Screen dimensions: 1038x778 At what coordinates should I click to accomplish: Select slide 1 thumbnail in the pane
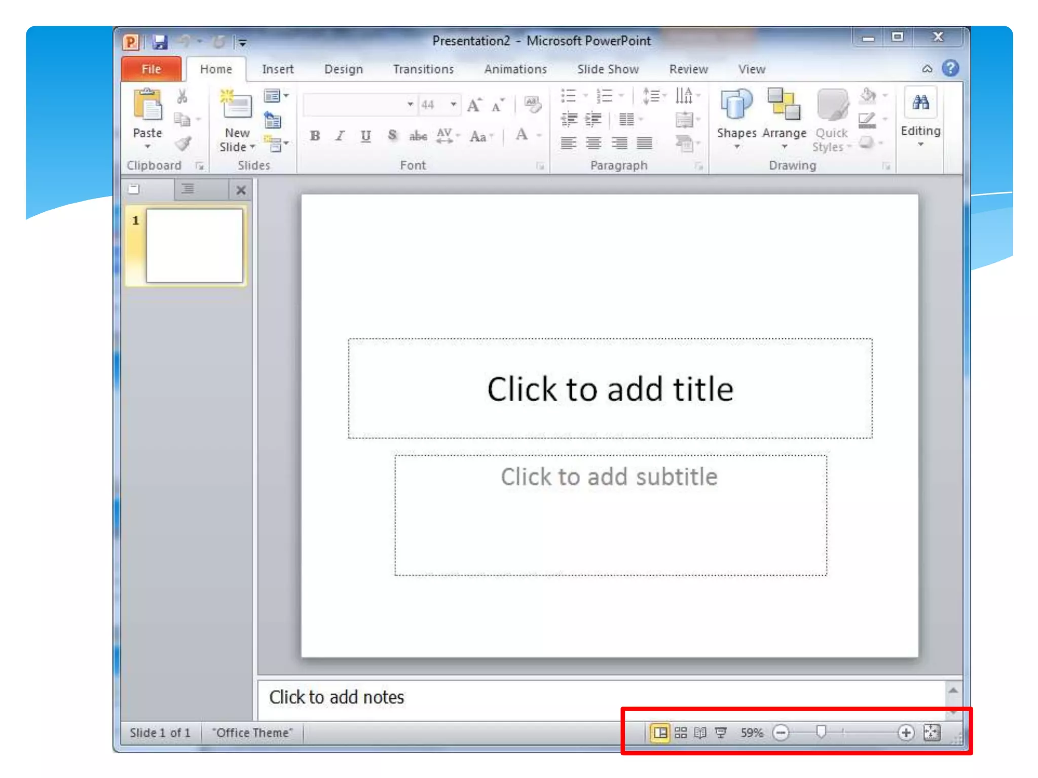tap(194, 246)
